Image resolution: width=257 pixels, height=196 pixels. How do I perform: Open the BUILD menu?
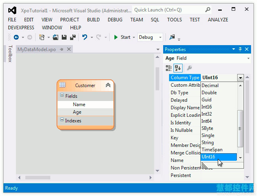point(93,20)
